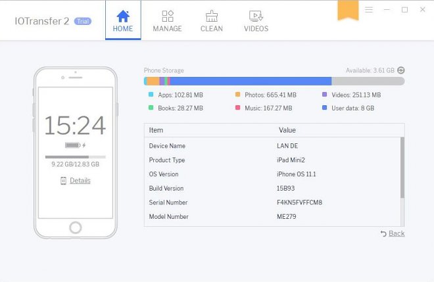Select the Product Type value iPad Mini2
Screen dimensions: 434x282
[291, 160]
